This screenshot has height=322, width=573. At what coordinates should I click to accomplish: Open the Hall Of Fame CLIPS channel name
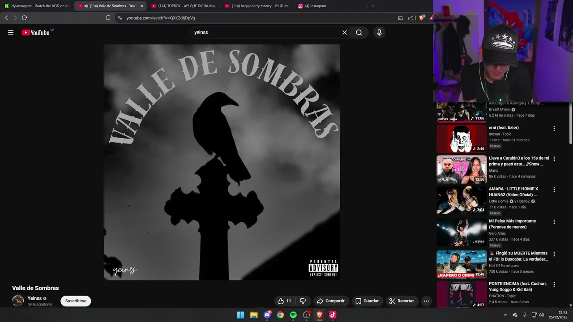(x=504, y=266)
